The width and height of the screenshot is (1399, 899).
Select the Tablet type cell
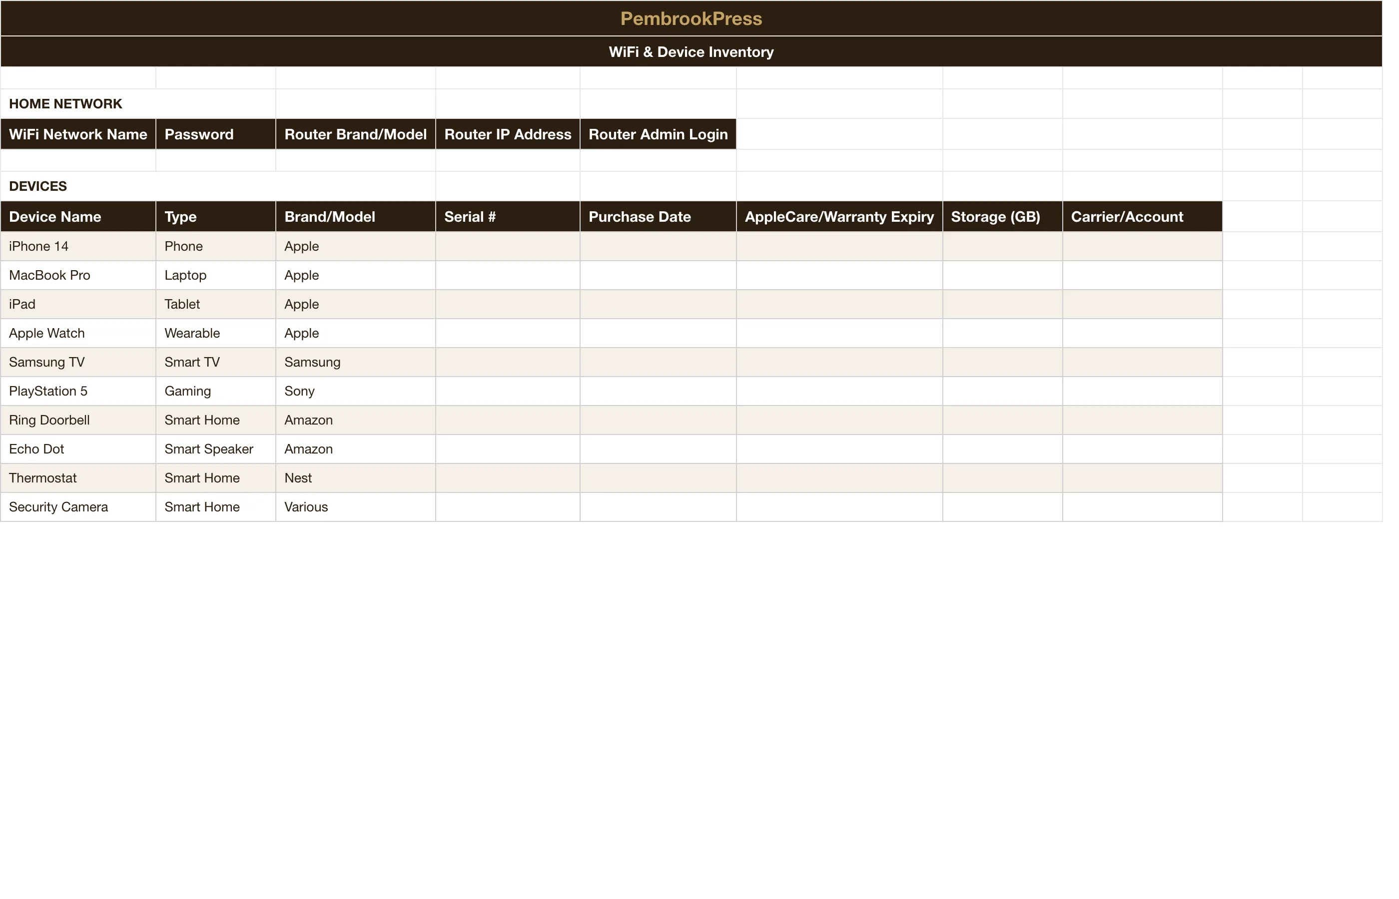pyautogui.click(x=215, y=304)
